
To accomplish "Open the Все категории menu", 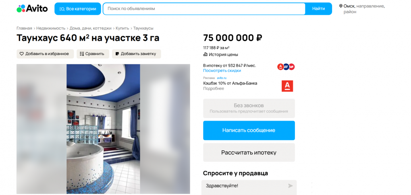I will 78,9.
